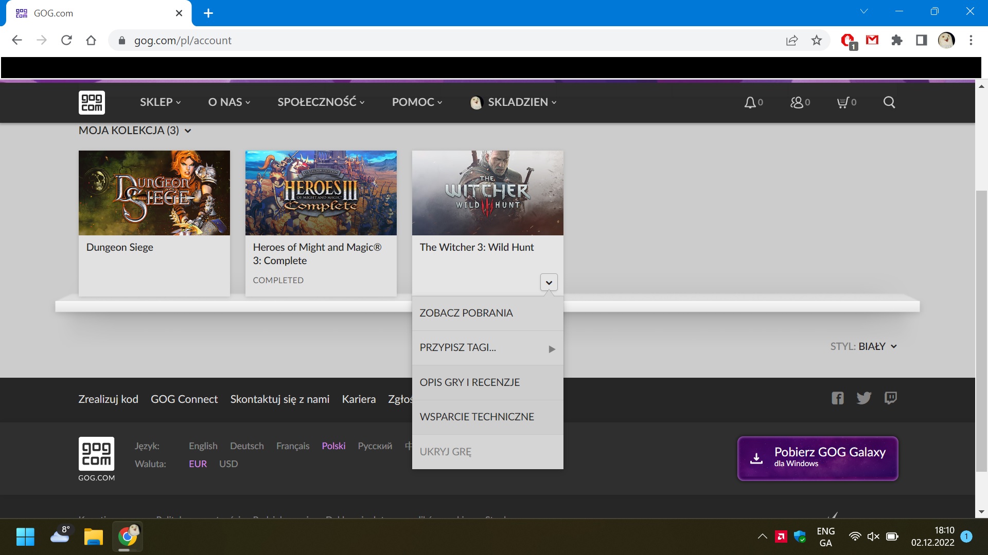This screenshot has height=555, width=988.
Task: Open clock and date panel
Action: (932, 536)
